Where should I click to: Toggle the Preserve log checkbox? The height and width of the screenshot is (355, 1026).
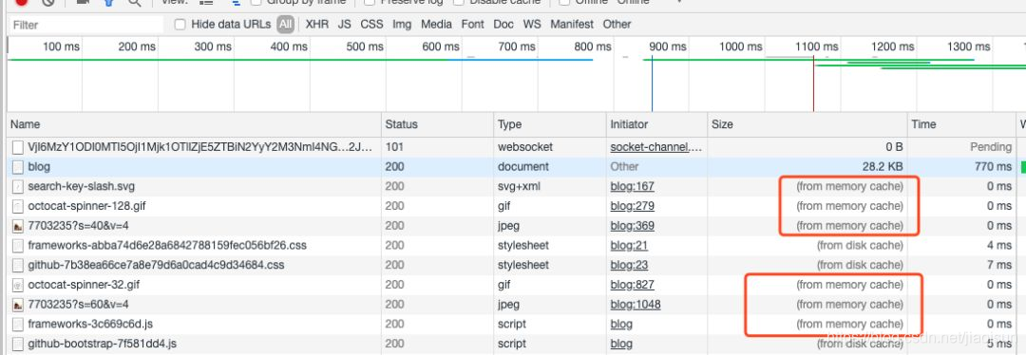coord(370,2)
